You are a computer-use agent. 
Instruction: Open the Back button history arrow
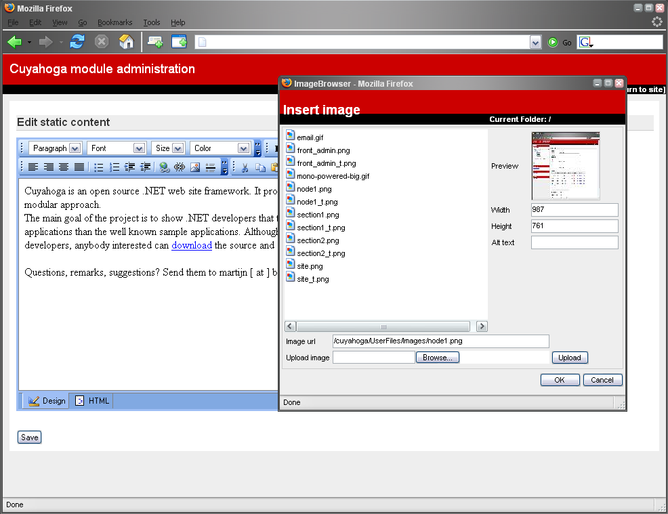[x=29, y=42]
